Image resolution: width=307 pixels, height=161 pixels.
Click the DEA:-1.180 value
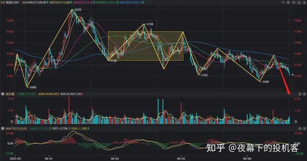coord(79,128)
